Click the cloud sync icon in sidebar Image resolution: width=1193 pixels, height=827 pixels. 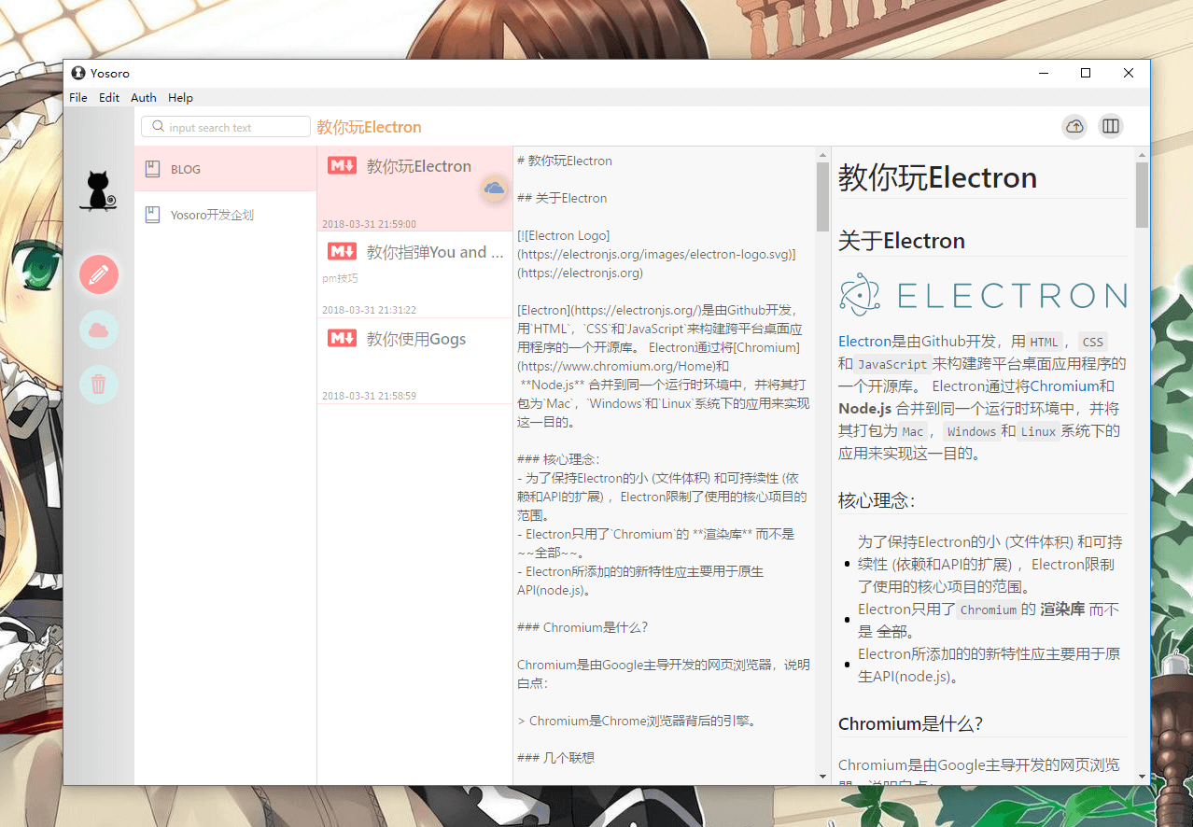tap(99, 329)
